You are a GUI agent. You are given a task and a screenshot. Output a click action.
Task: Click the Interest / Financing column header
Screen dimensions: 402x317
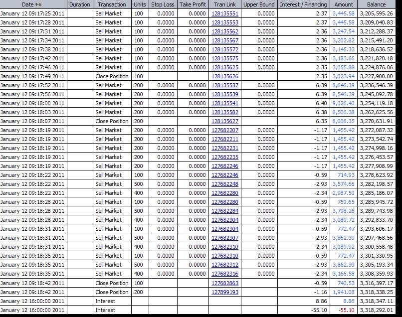tap(304, 4)
